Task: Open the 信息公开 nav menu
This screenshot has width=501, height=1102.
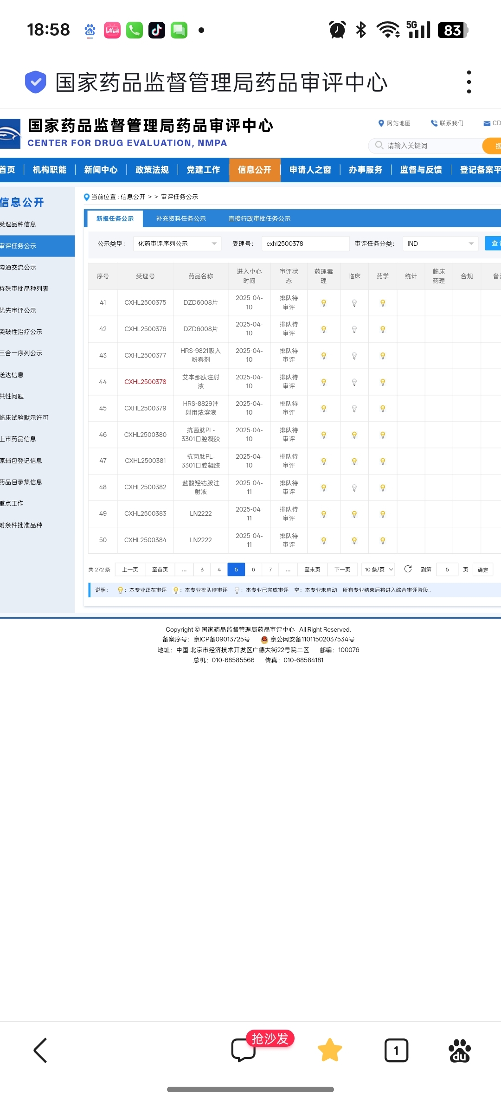Action: click(255, 170)
